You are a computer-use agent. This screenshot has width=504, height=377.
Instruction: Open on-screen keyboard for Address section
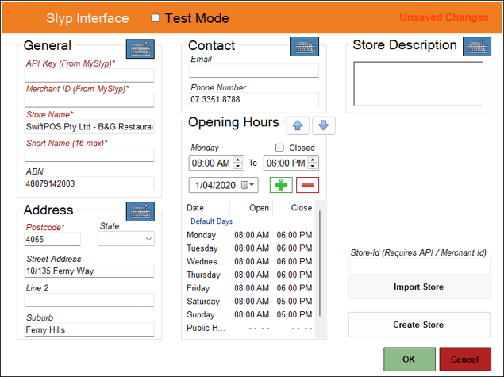(140, 211)
